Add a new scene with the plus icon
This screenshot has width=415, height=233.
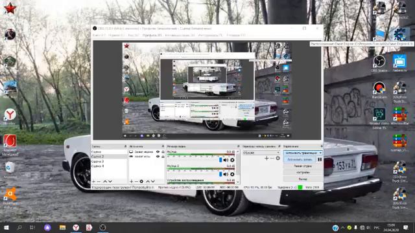(93, 181)
